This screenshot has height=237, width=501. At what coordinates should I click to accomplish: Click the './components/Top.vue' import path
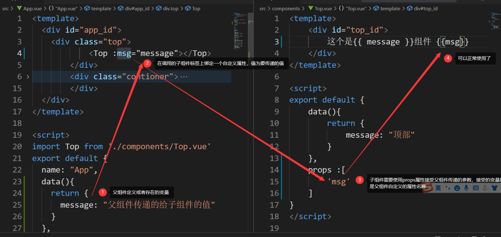(160, 146)
